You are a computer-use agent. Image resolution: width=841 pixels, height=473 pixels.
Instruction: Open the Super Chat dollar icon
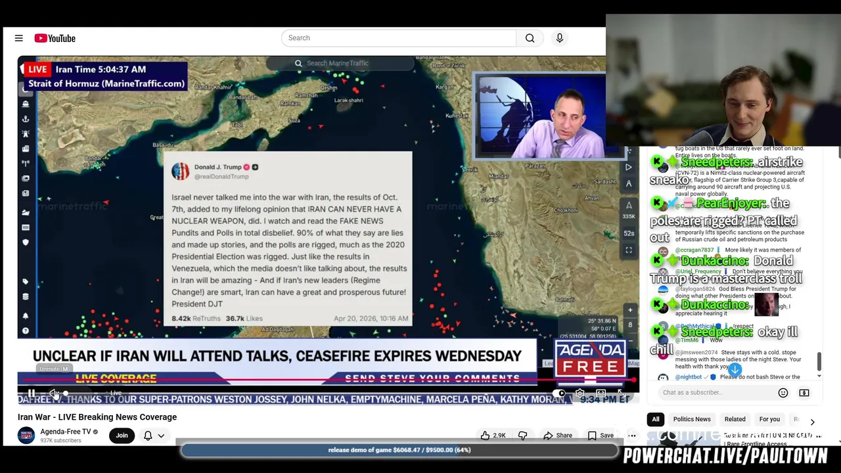point(804,393)
